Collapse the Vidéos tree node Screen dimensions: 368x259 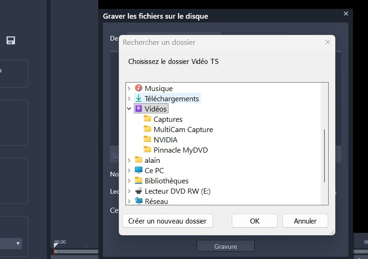[129, 109]
